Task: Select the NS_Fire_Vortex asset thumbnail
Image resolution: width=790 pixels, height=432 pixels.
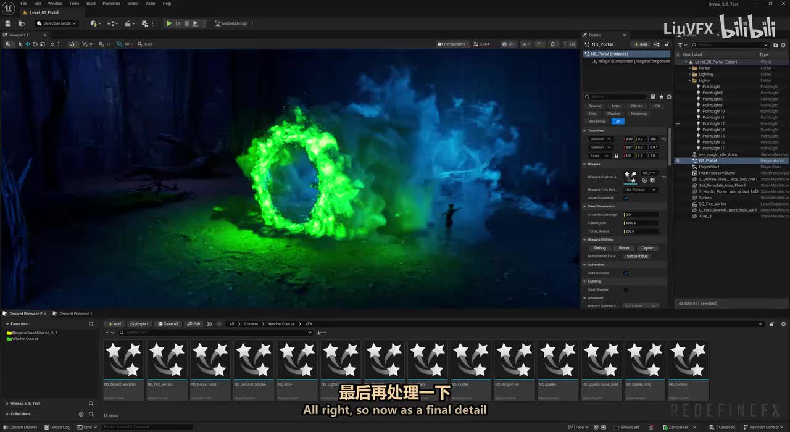Action: click(x=167, y=360)
